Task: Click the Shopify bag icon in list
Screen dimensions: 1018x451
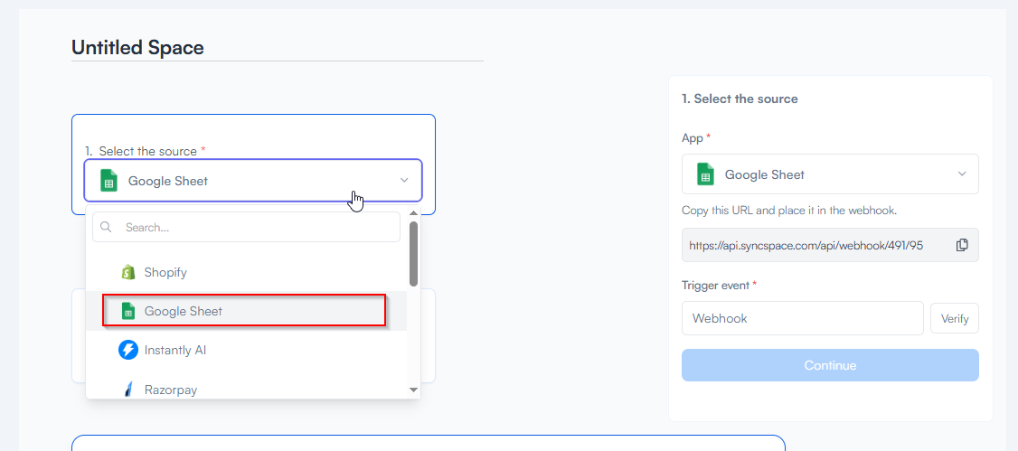Action: [128, 272]
